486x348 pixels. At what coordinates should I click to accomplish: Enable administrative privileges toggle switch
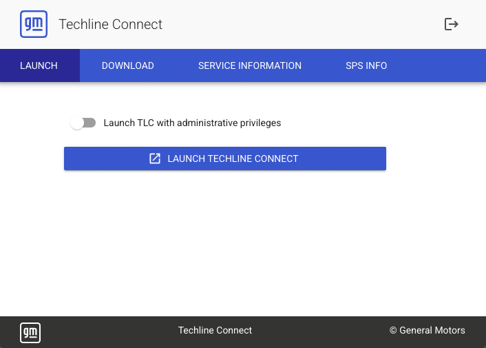point(83,123)
